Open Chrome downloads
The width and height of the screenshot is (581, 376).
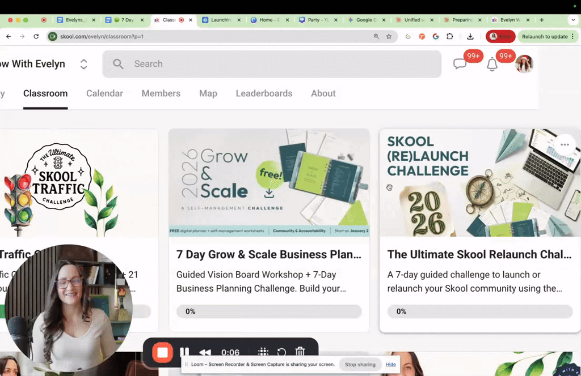[470, 36]
